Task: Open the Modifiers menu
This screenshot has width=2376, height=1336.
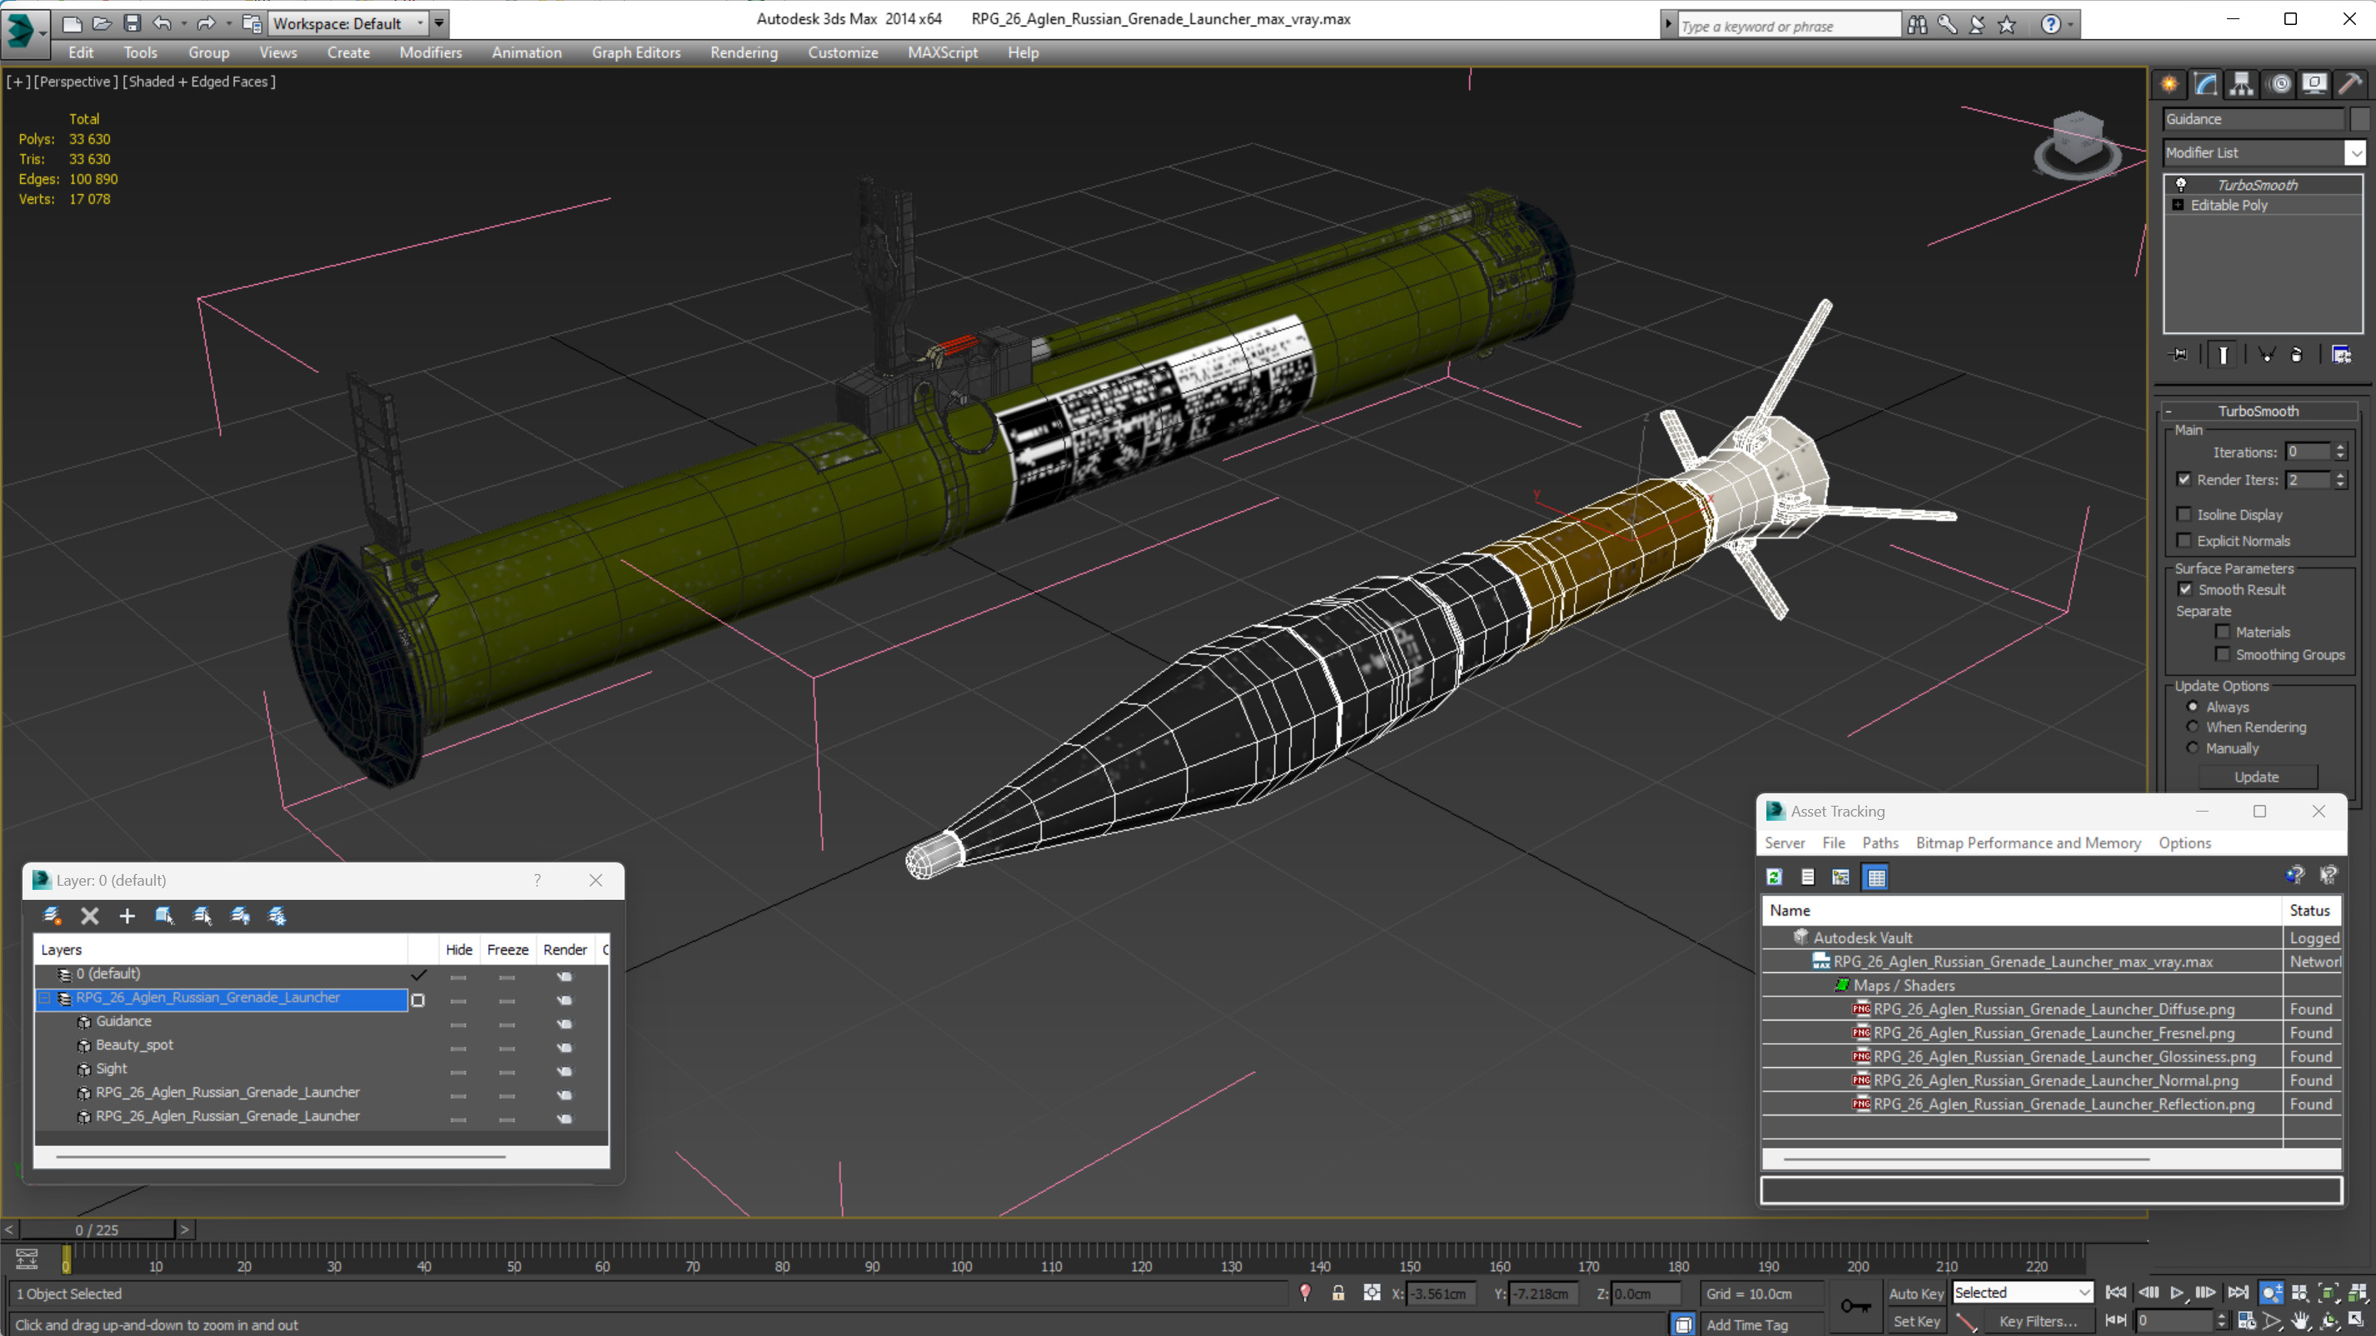Action: pyautogui.click(x=431, y=52)
